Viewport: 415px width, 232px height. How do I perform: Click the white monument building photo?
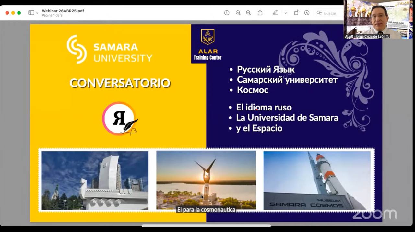(95, 180)
